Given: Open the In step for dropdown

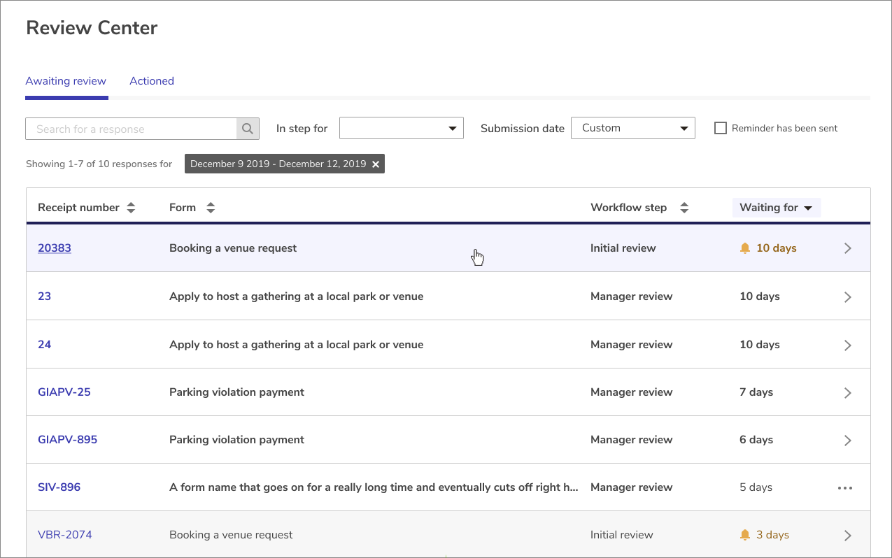Looking at the screenshot, I should [x=401, y=128].
